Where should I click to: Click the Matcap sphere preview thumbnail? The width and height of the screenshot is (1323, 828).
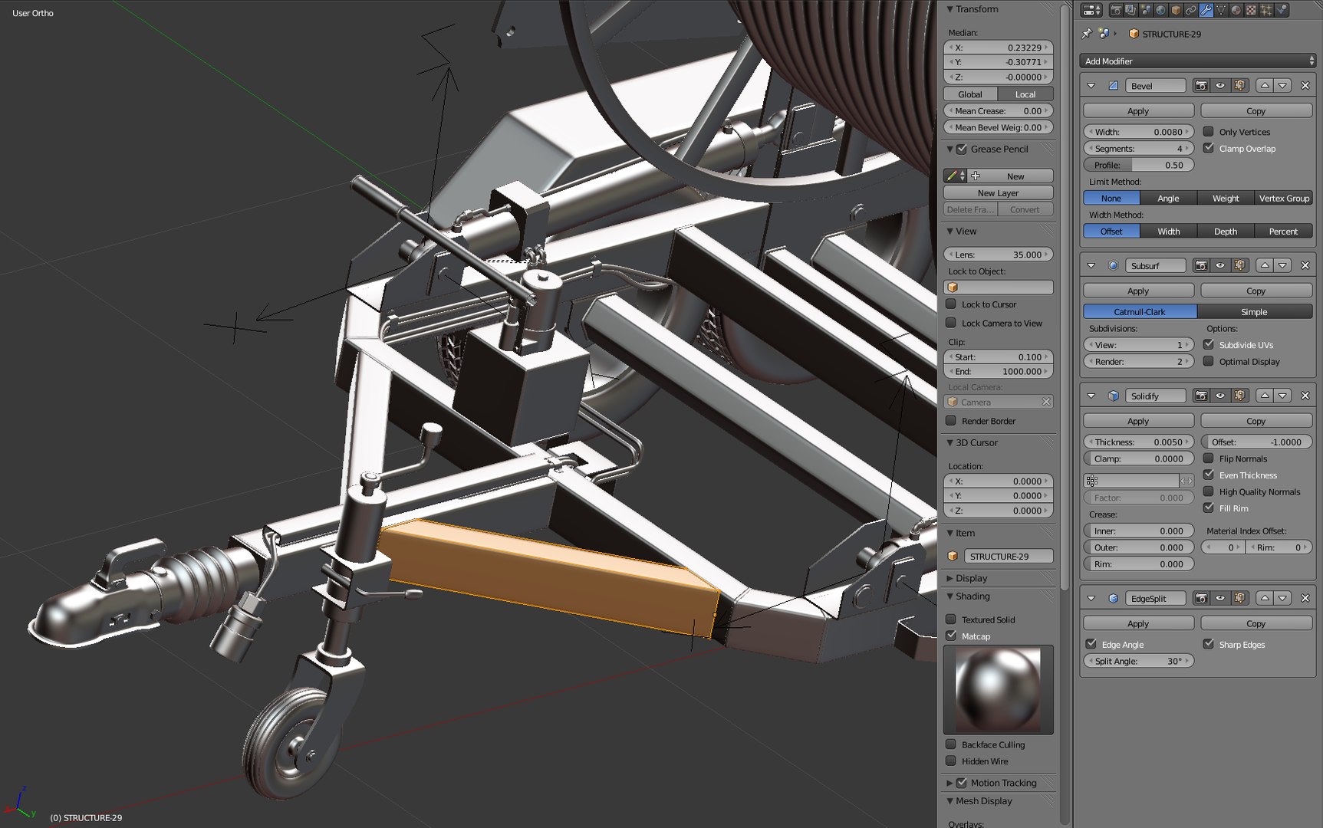click(x=998, y=689)
